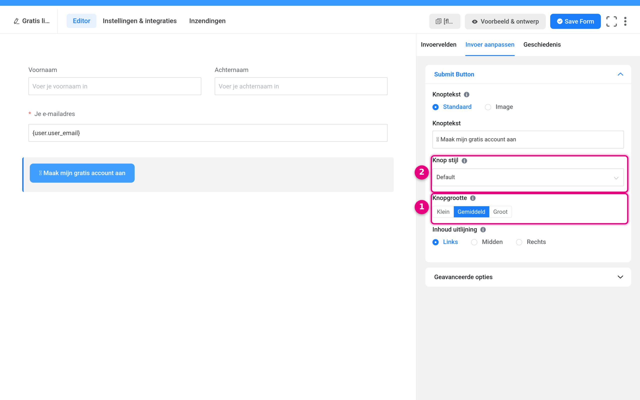
Task: Open Voorbeeld & ontwerp preview
Action: point(505,21)
